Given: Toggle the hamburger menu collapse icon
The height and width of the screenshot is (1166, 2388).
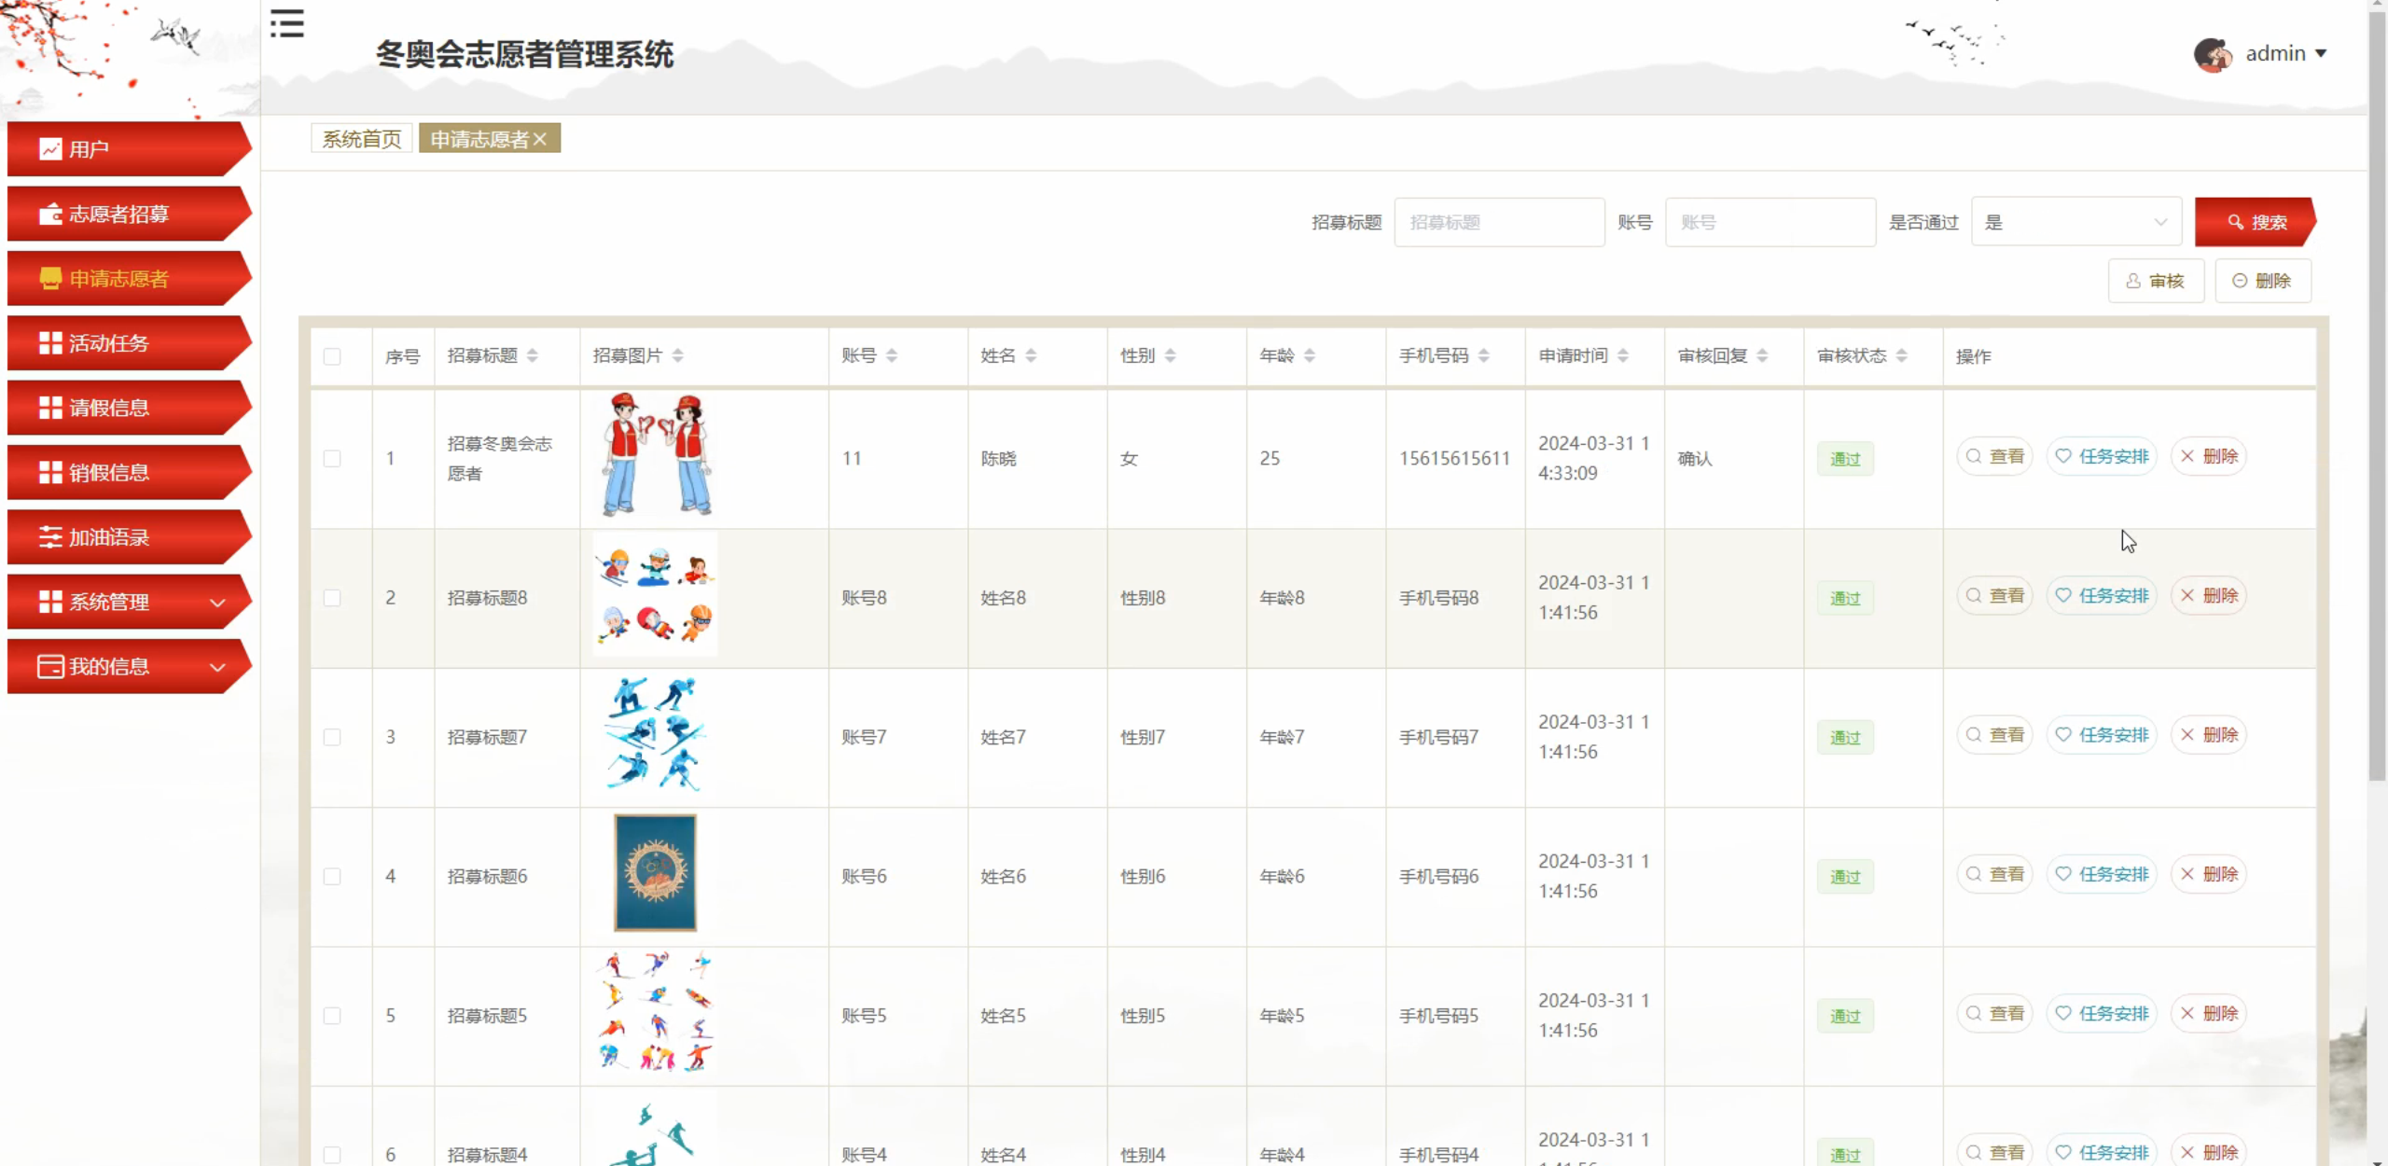Looking at the screenshot, I should [287, 23].
